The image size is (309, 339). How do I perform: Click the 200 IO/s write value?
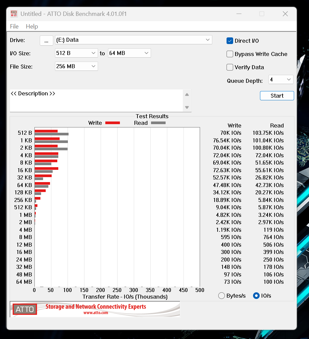231,260
